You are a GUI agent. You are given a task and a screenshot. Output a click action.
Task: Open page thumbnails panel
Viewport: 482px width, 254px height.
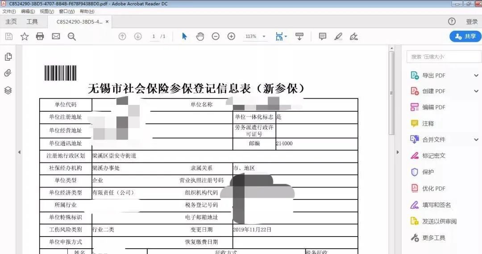pyautogui.click(x=8, y=57)
